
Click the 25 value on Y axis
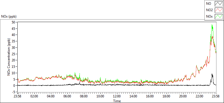pyautogui.click(x=14, y=54)
